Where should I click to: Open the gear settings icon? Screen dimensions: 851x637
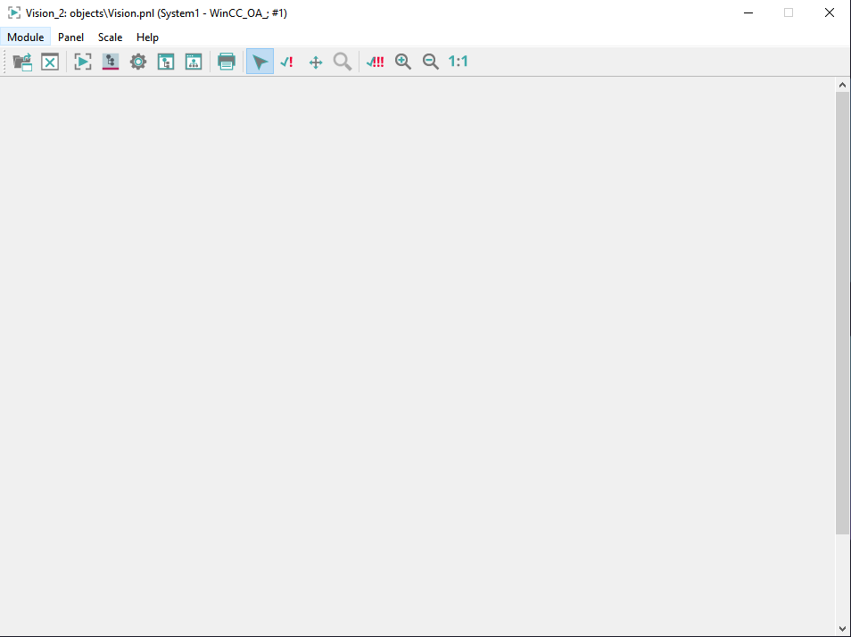(x=138, y=62)
